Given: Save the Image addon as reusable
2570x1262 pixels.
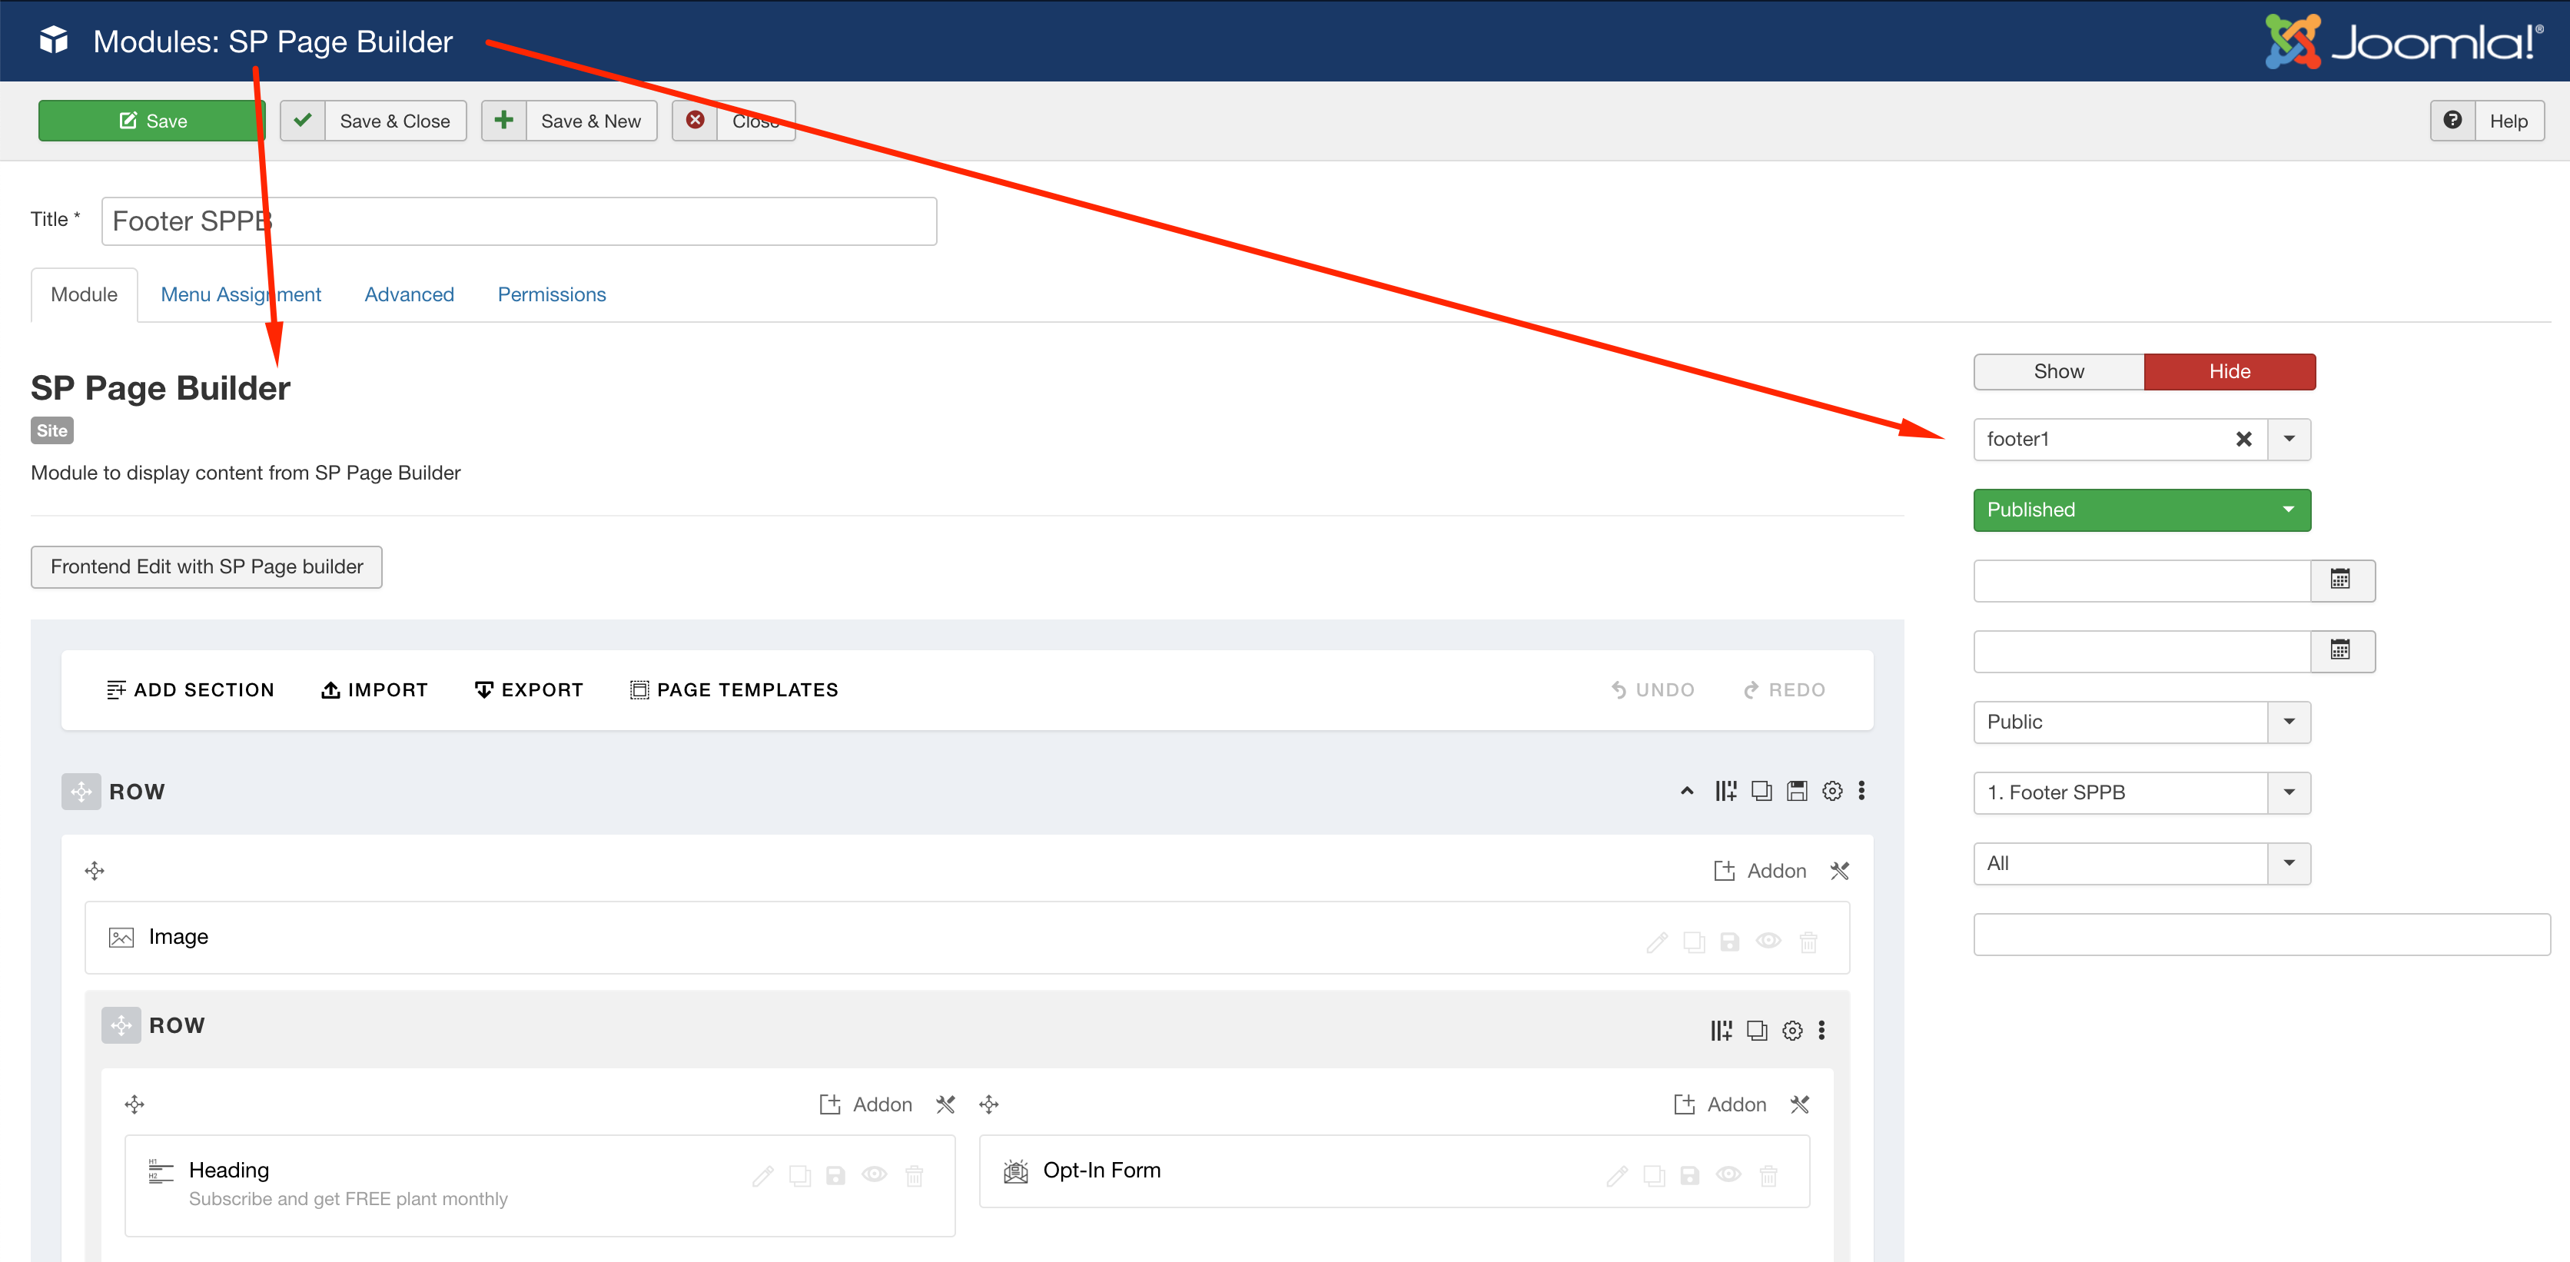Looking at the screenshot, I should pyautogui.click(x=1729, y=941).
